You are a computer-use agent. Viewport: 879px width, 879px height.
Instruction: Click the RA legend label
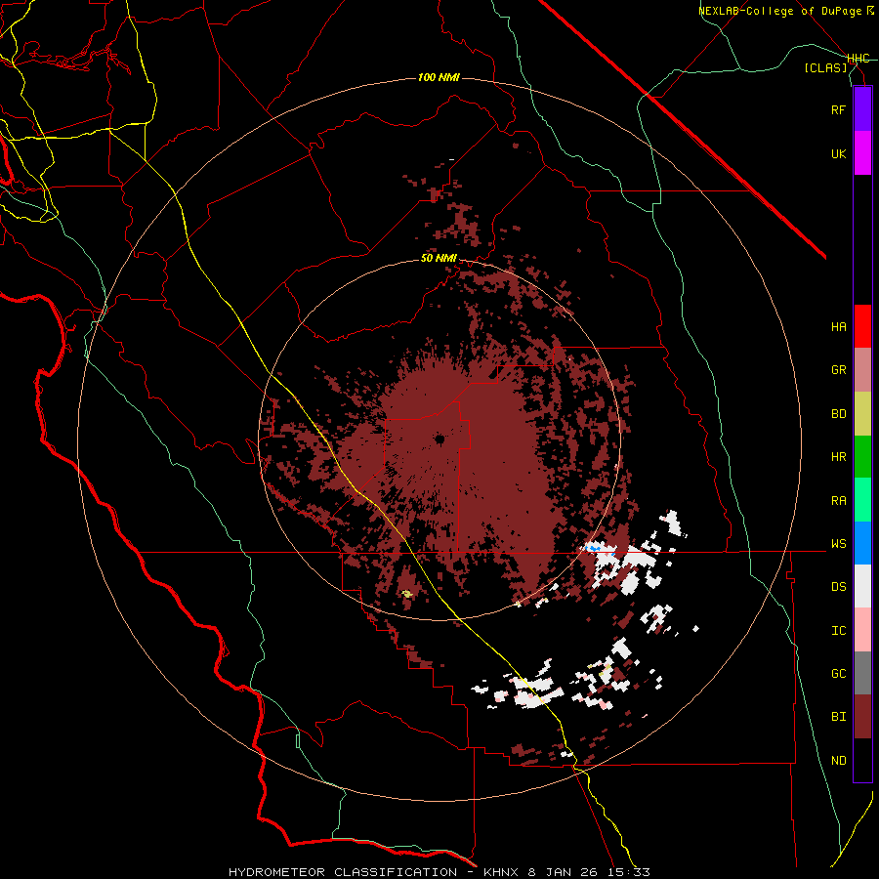(838, 501)
